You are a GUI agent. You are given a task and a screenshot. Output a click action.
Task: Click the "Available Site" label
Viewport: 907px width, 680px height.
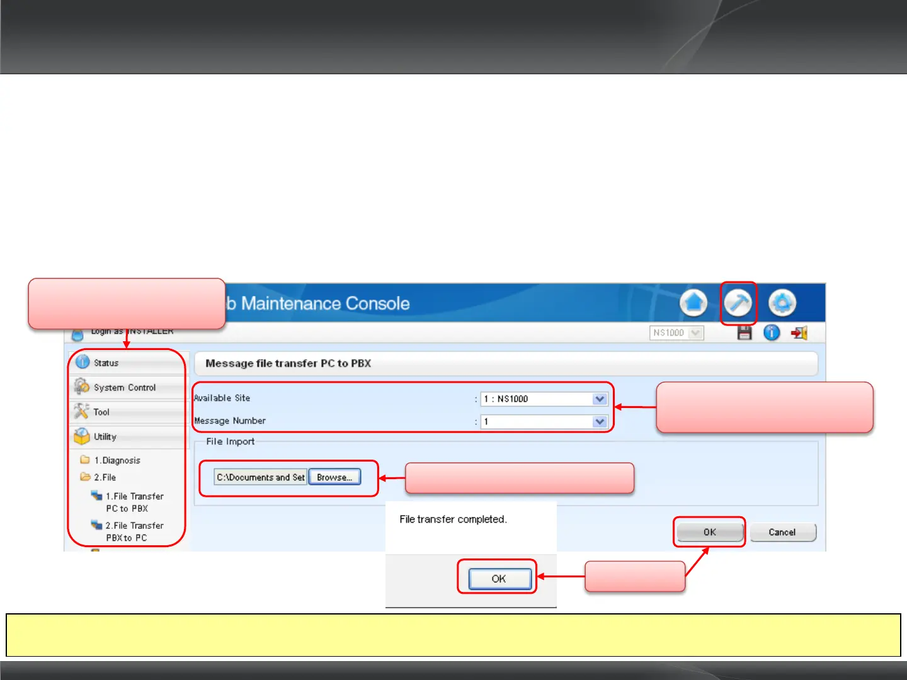(x=222, y=398)
